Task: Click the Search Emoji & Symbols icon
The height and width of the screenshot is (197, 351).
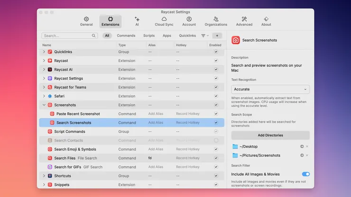Action: [x=50, y=149]
